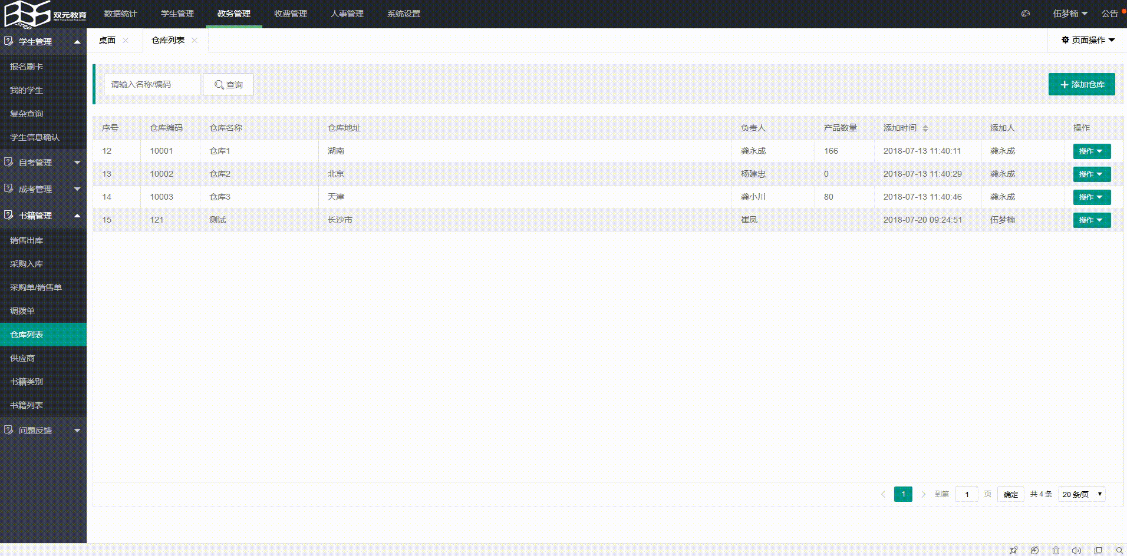Viewport: 1127px width, 556px height.
Task: Sort table by 添加时间 column arrows
Action: coord(925,128)
